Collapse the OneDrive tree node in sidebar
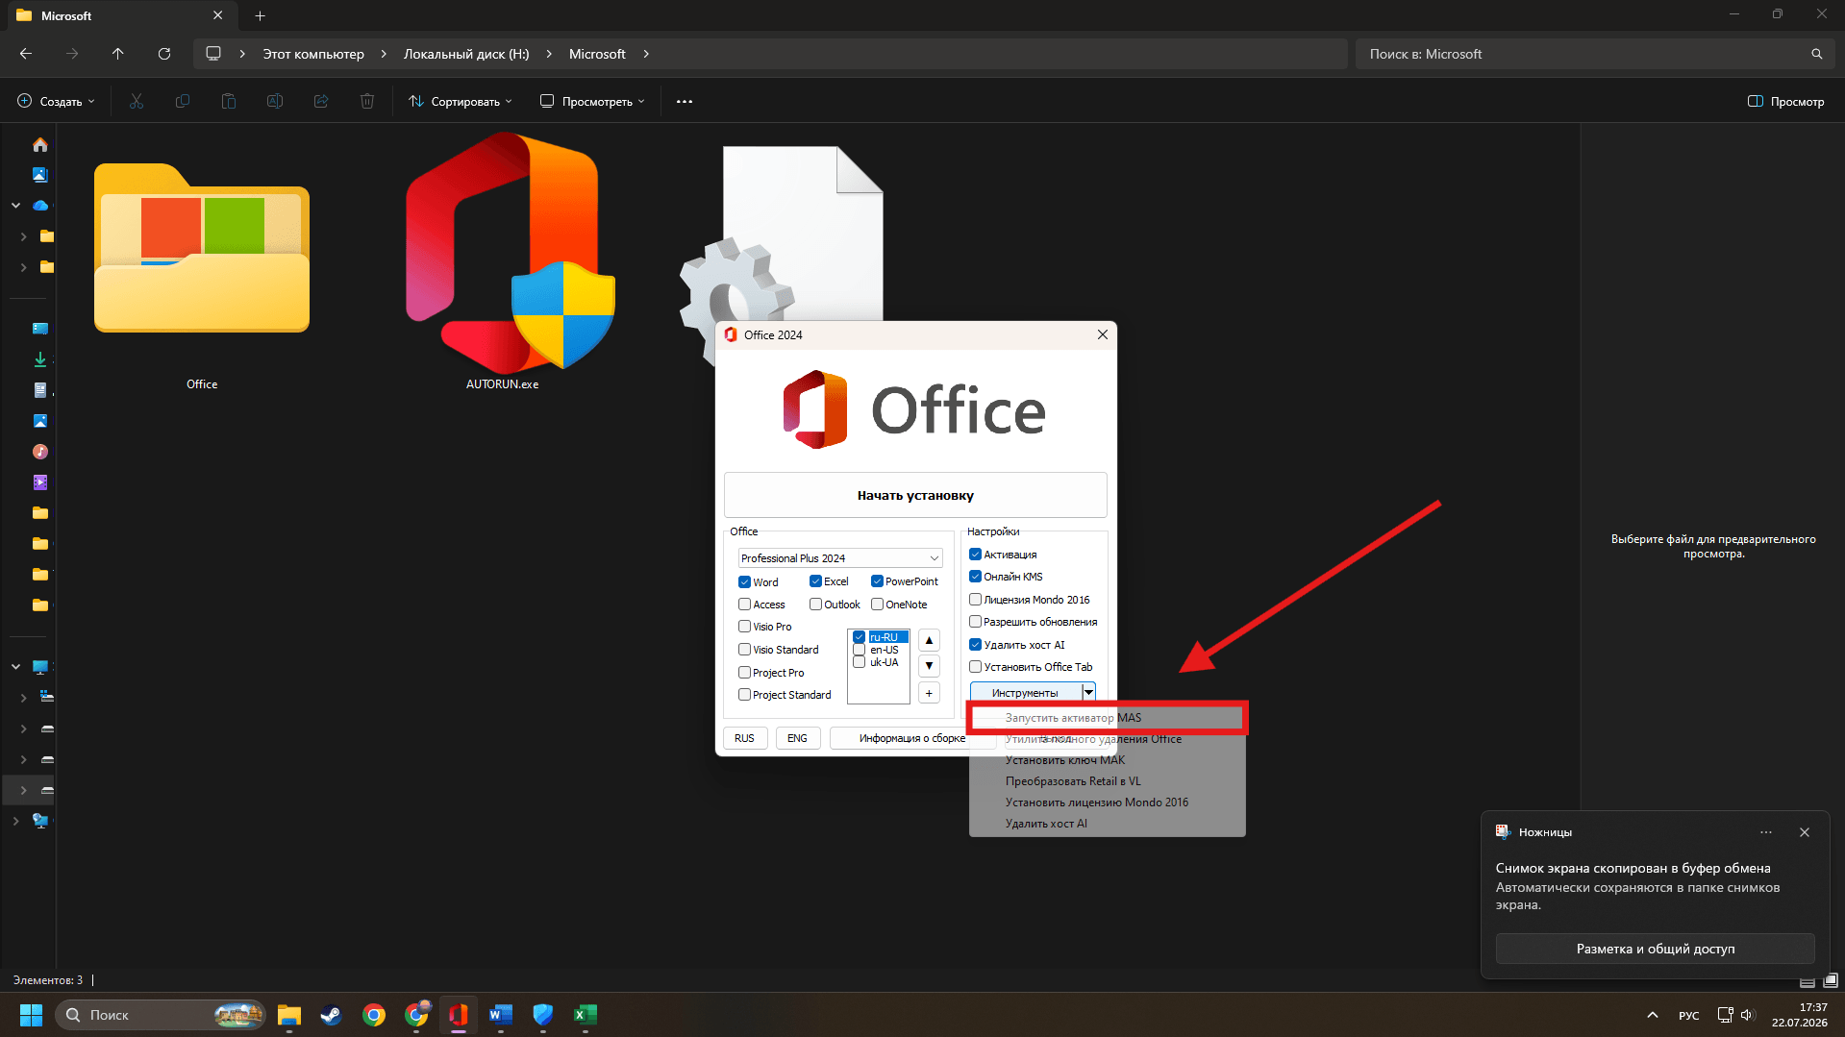The image size is (1845, 1037). click(x=16, y=206)
